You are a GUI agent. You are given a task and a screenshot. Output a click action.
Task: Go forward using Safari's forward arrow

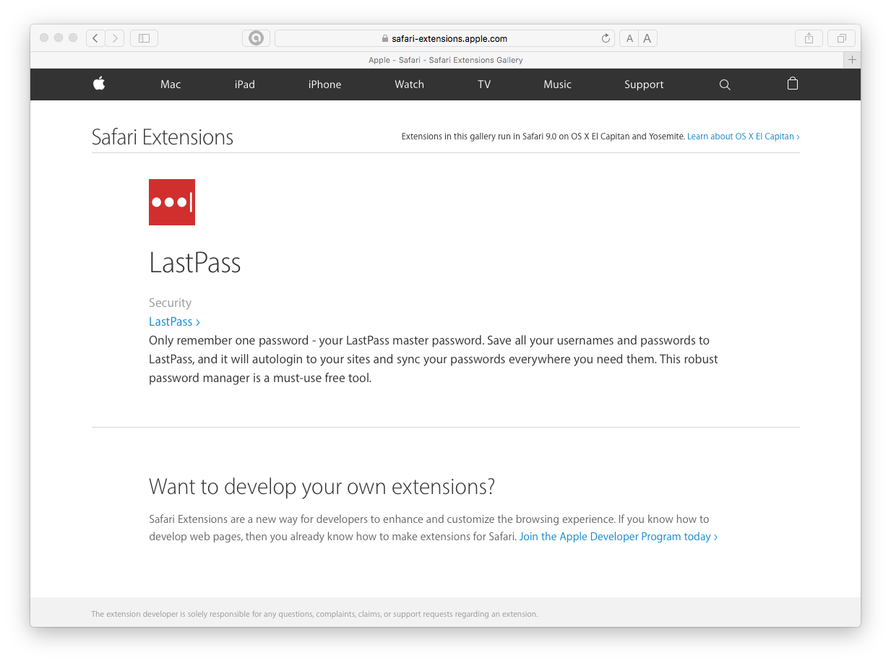(115, 38)
